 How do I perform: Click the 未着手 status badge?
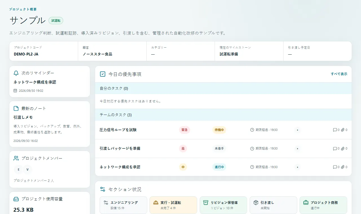pos(219,148)
